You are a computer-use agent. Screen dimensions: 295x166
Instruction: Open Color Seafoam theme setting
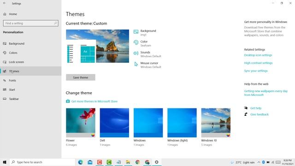(142, 43)
